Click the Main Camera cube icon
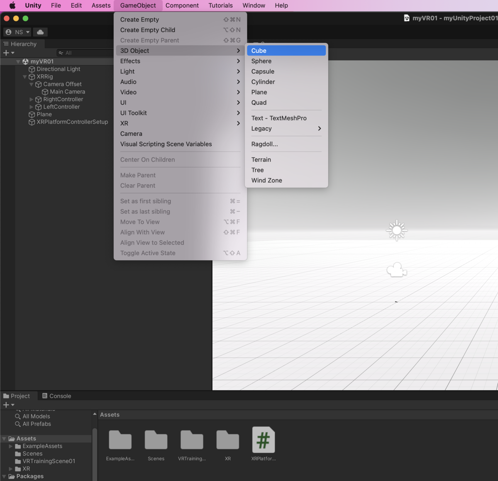This screenshot has width=498, height=481. (45, 92)
